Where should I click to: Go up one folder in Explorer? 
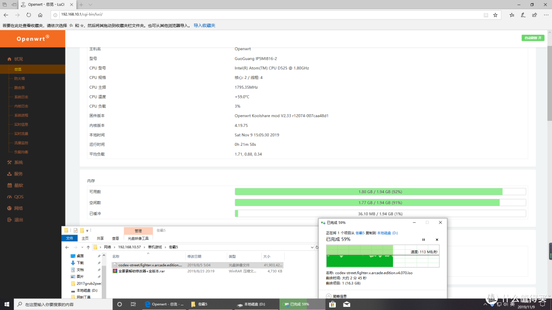pos(88,247)
